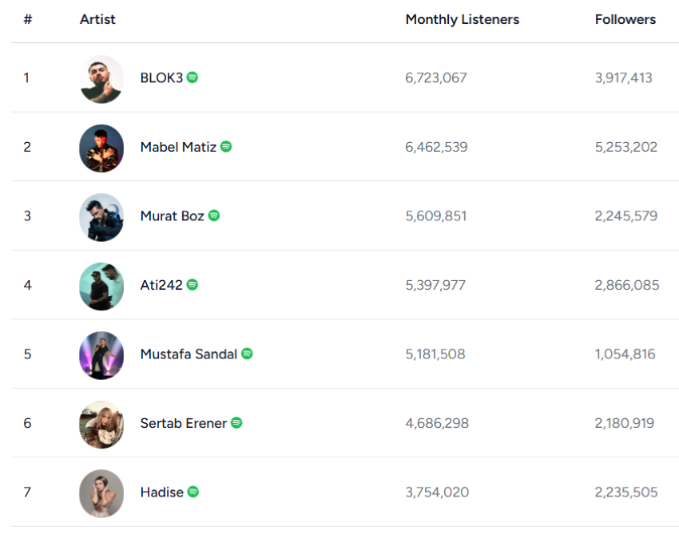Open the Hadise artist name link
Viewport: 679px width, 534px height.
[x=162, y=492]
